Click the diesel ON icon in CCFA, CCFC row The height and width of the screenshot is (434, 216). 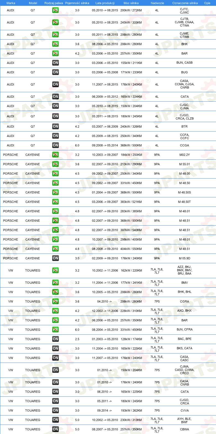click(x=56, y=136)
